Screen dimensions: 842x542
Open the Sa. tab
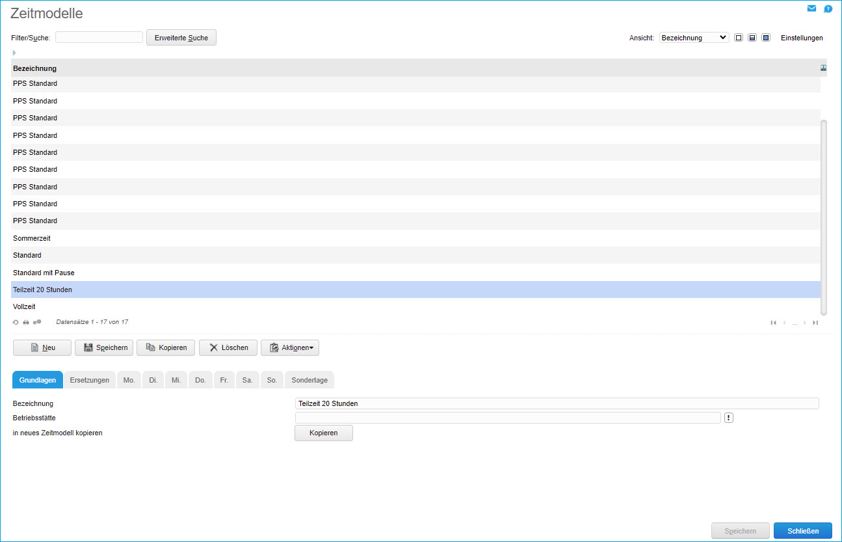tap(247, 380)
